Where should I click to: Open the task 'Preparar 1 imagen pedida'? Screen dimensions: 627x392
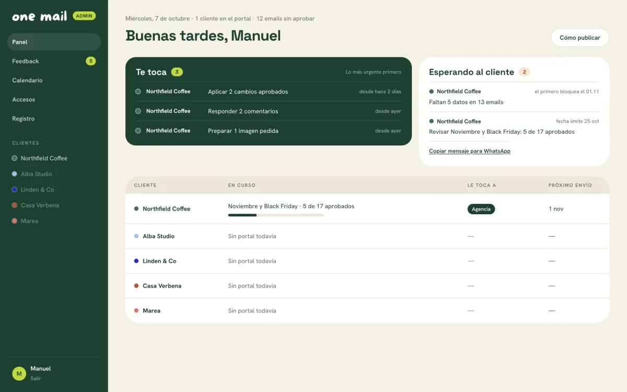[x=268, y=131]
